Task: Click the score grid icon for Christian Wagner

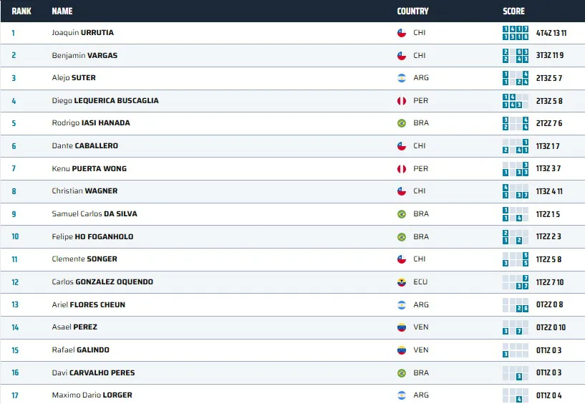Action: (x=516, y=191)
